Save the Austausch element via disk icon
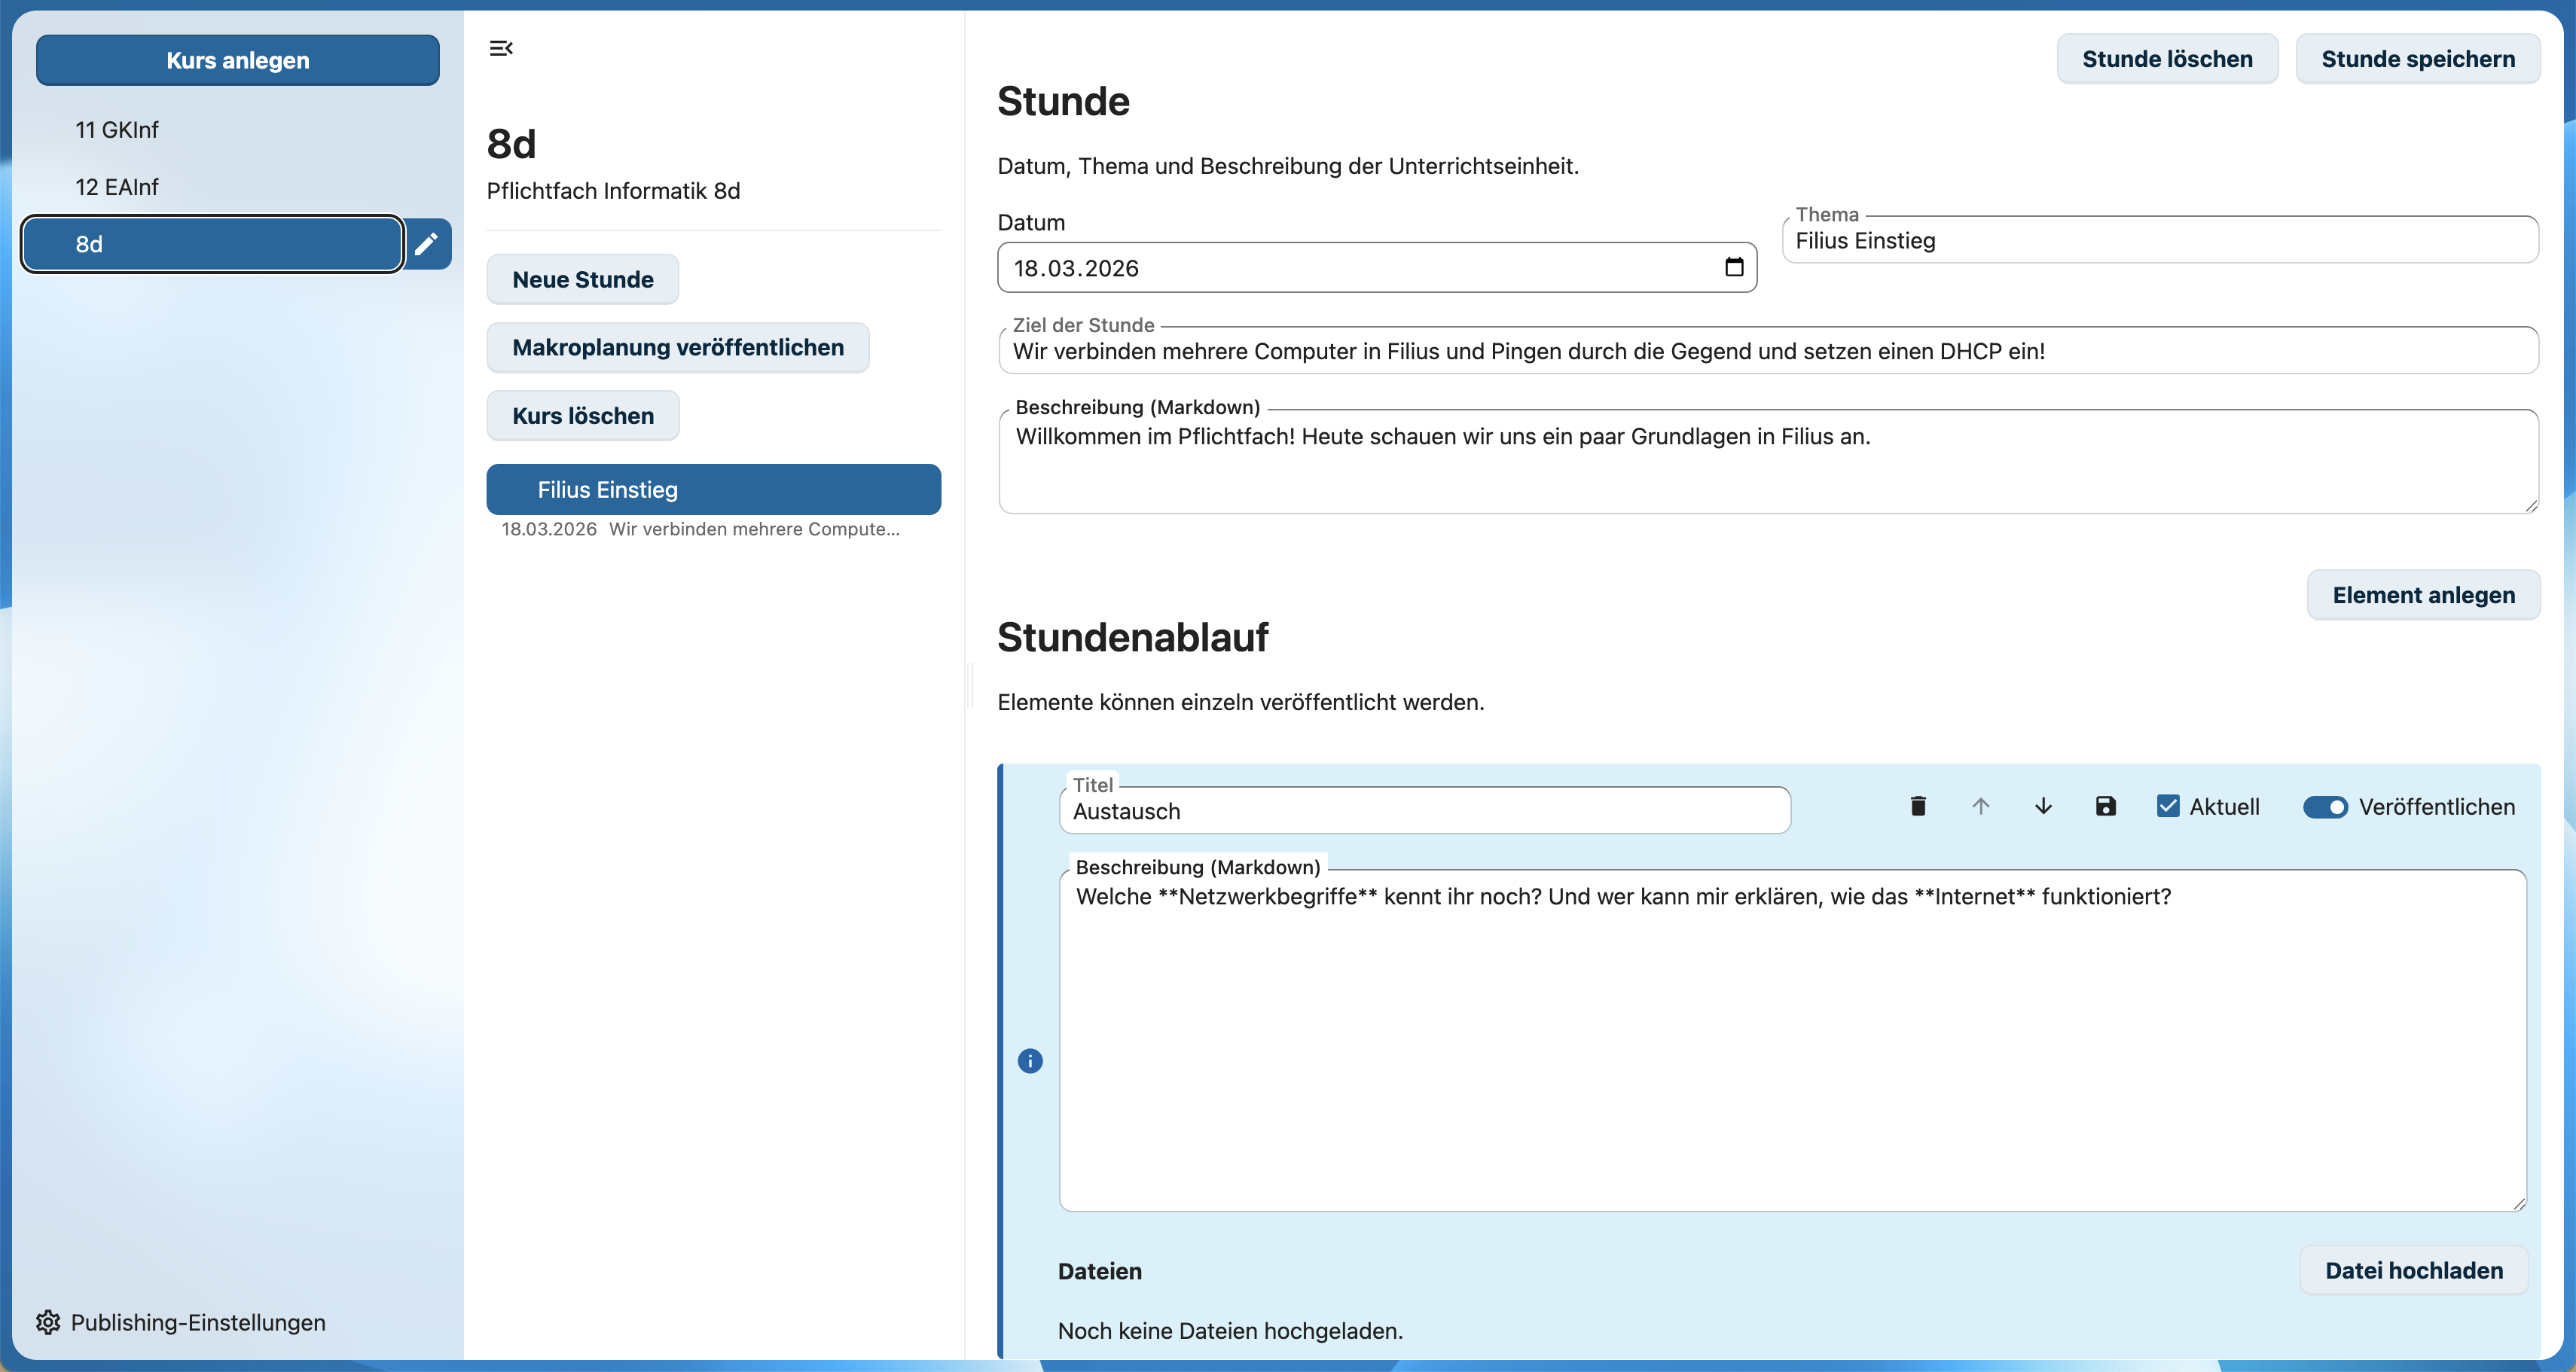Viewport: 2576px width, 1372px height. click(x=2106, y=806)
